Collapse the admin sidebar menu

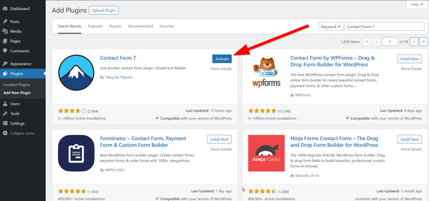tap(23, 133)
